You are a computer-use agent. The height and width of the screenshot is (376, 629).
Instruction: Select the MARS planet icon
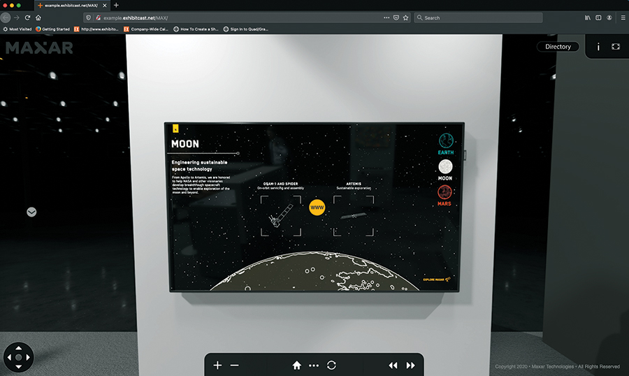coord(444,196)
